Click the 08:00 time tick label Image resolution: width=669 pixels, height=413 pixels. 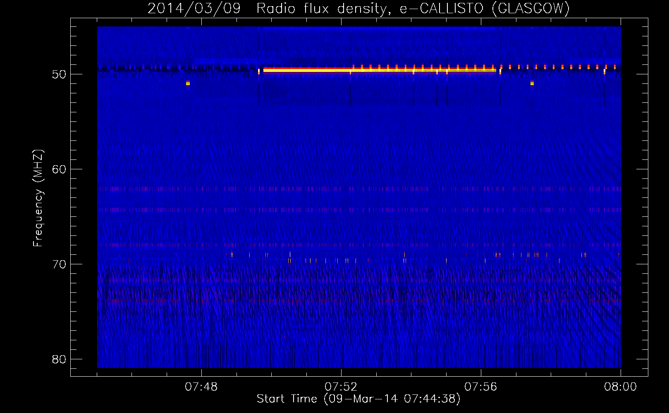point(620,387)
